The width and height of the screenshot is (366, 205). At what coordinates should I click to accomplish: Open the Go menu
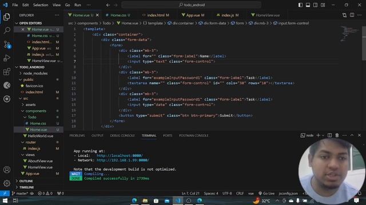(67, 5)
